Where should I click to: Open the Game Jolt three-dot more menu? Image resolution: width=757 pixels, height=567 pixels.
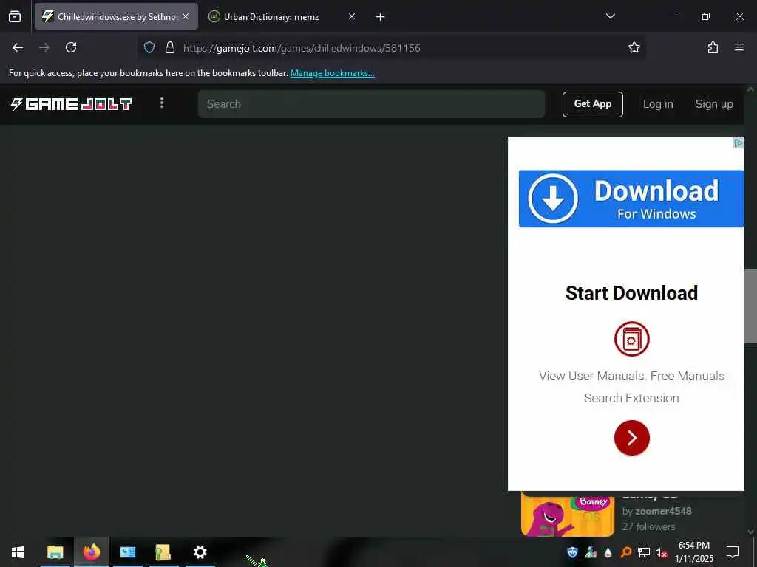pos(162,103)
